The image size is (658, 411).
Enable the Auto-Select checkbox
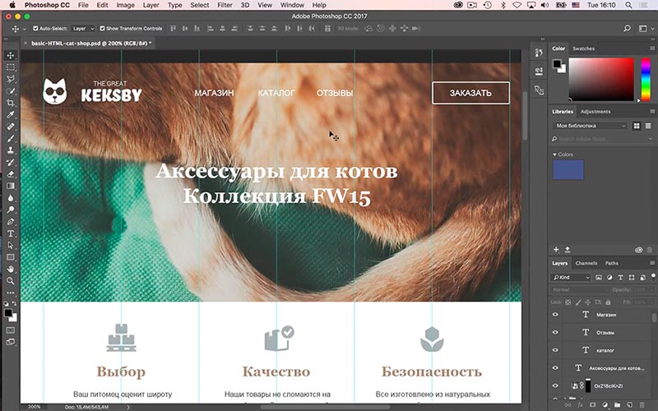pyautogui.click(x=36, y=29)
